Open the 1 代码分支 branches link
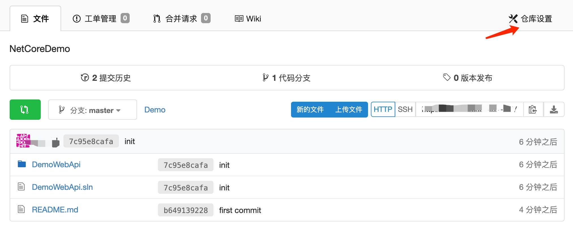Image resolution: width=573 pixels, height=226 pixels. [x=286, y=78]
